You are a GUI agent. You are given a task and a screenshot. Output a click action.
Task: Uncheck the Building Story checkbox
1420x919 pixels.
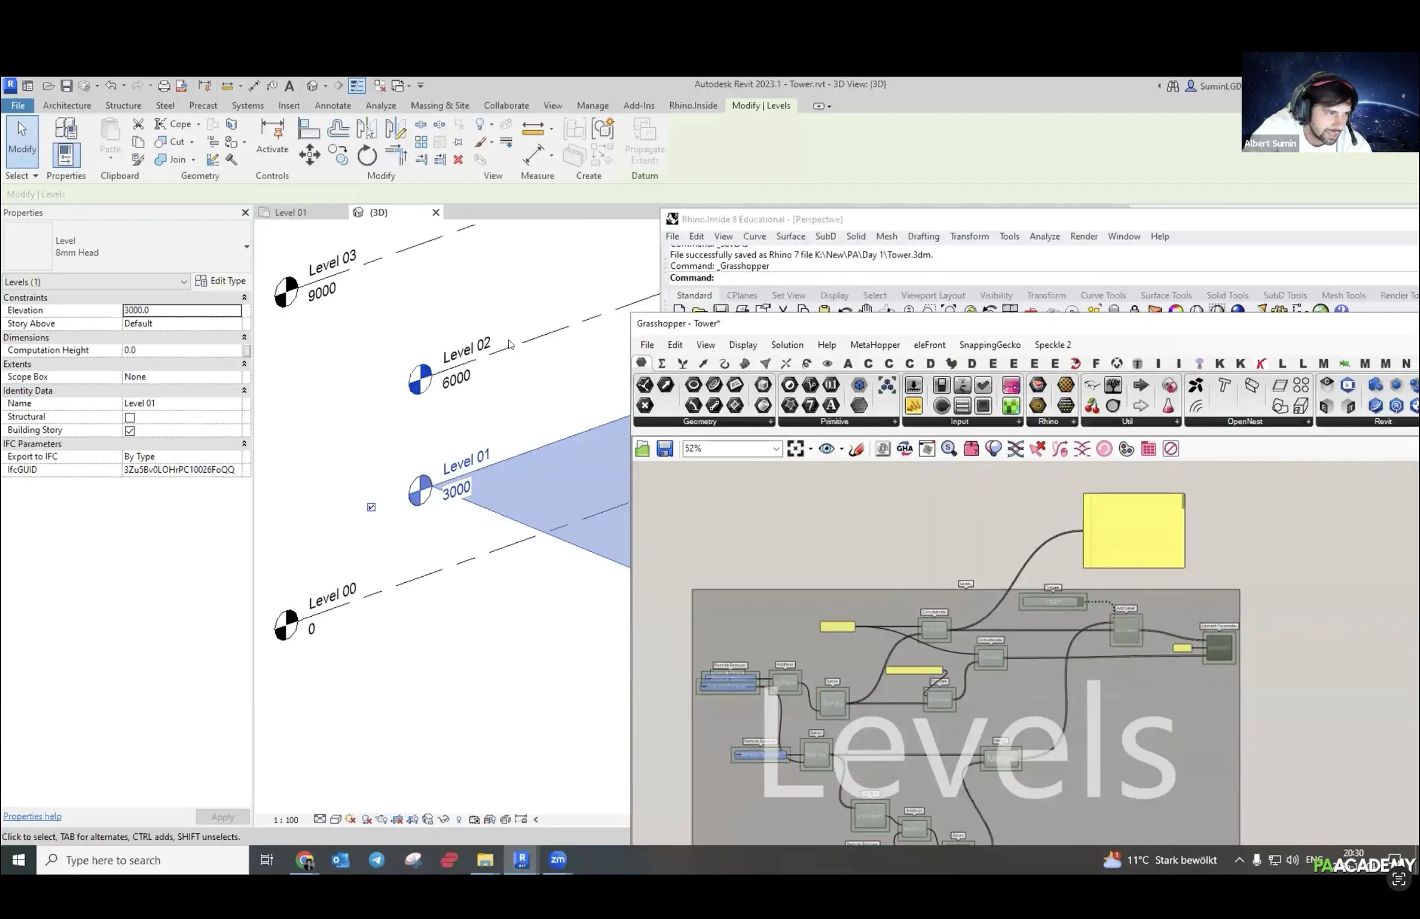tap(130, 431)
